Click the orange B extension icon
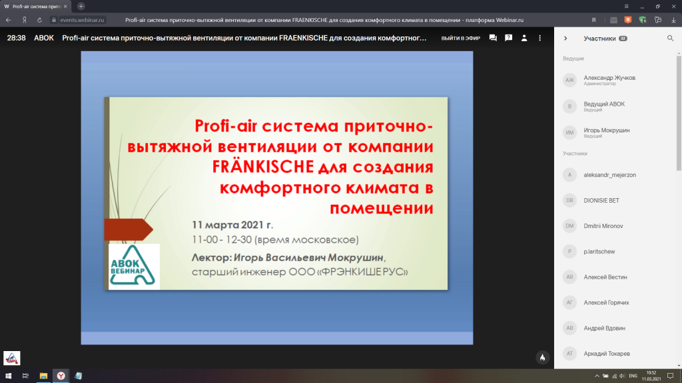 click(628, 20)
